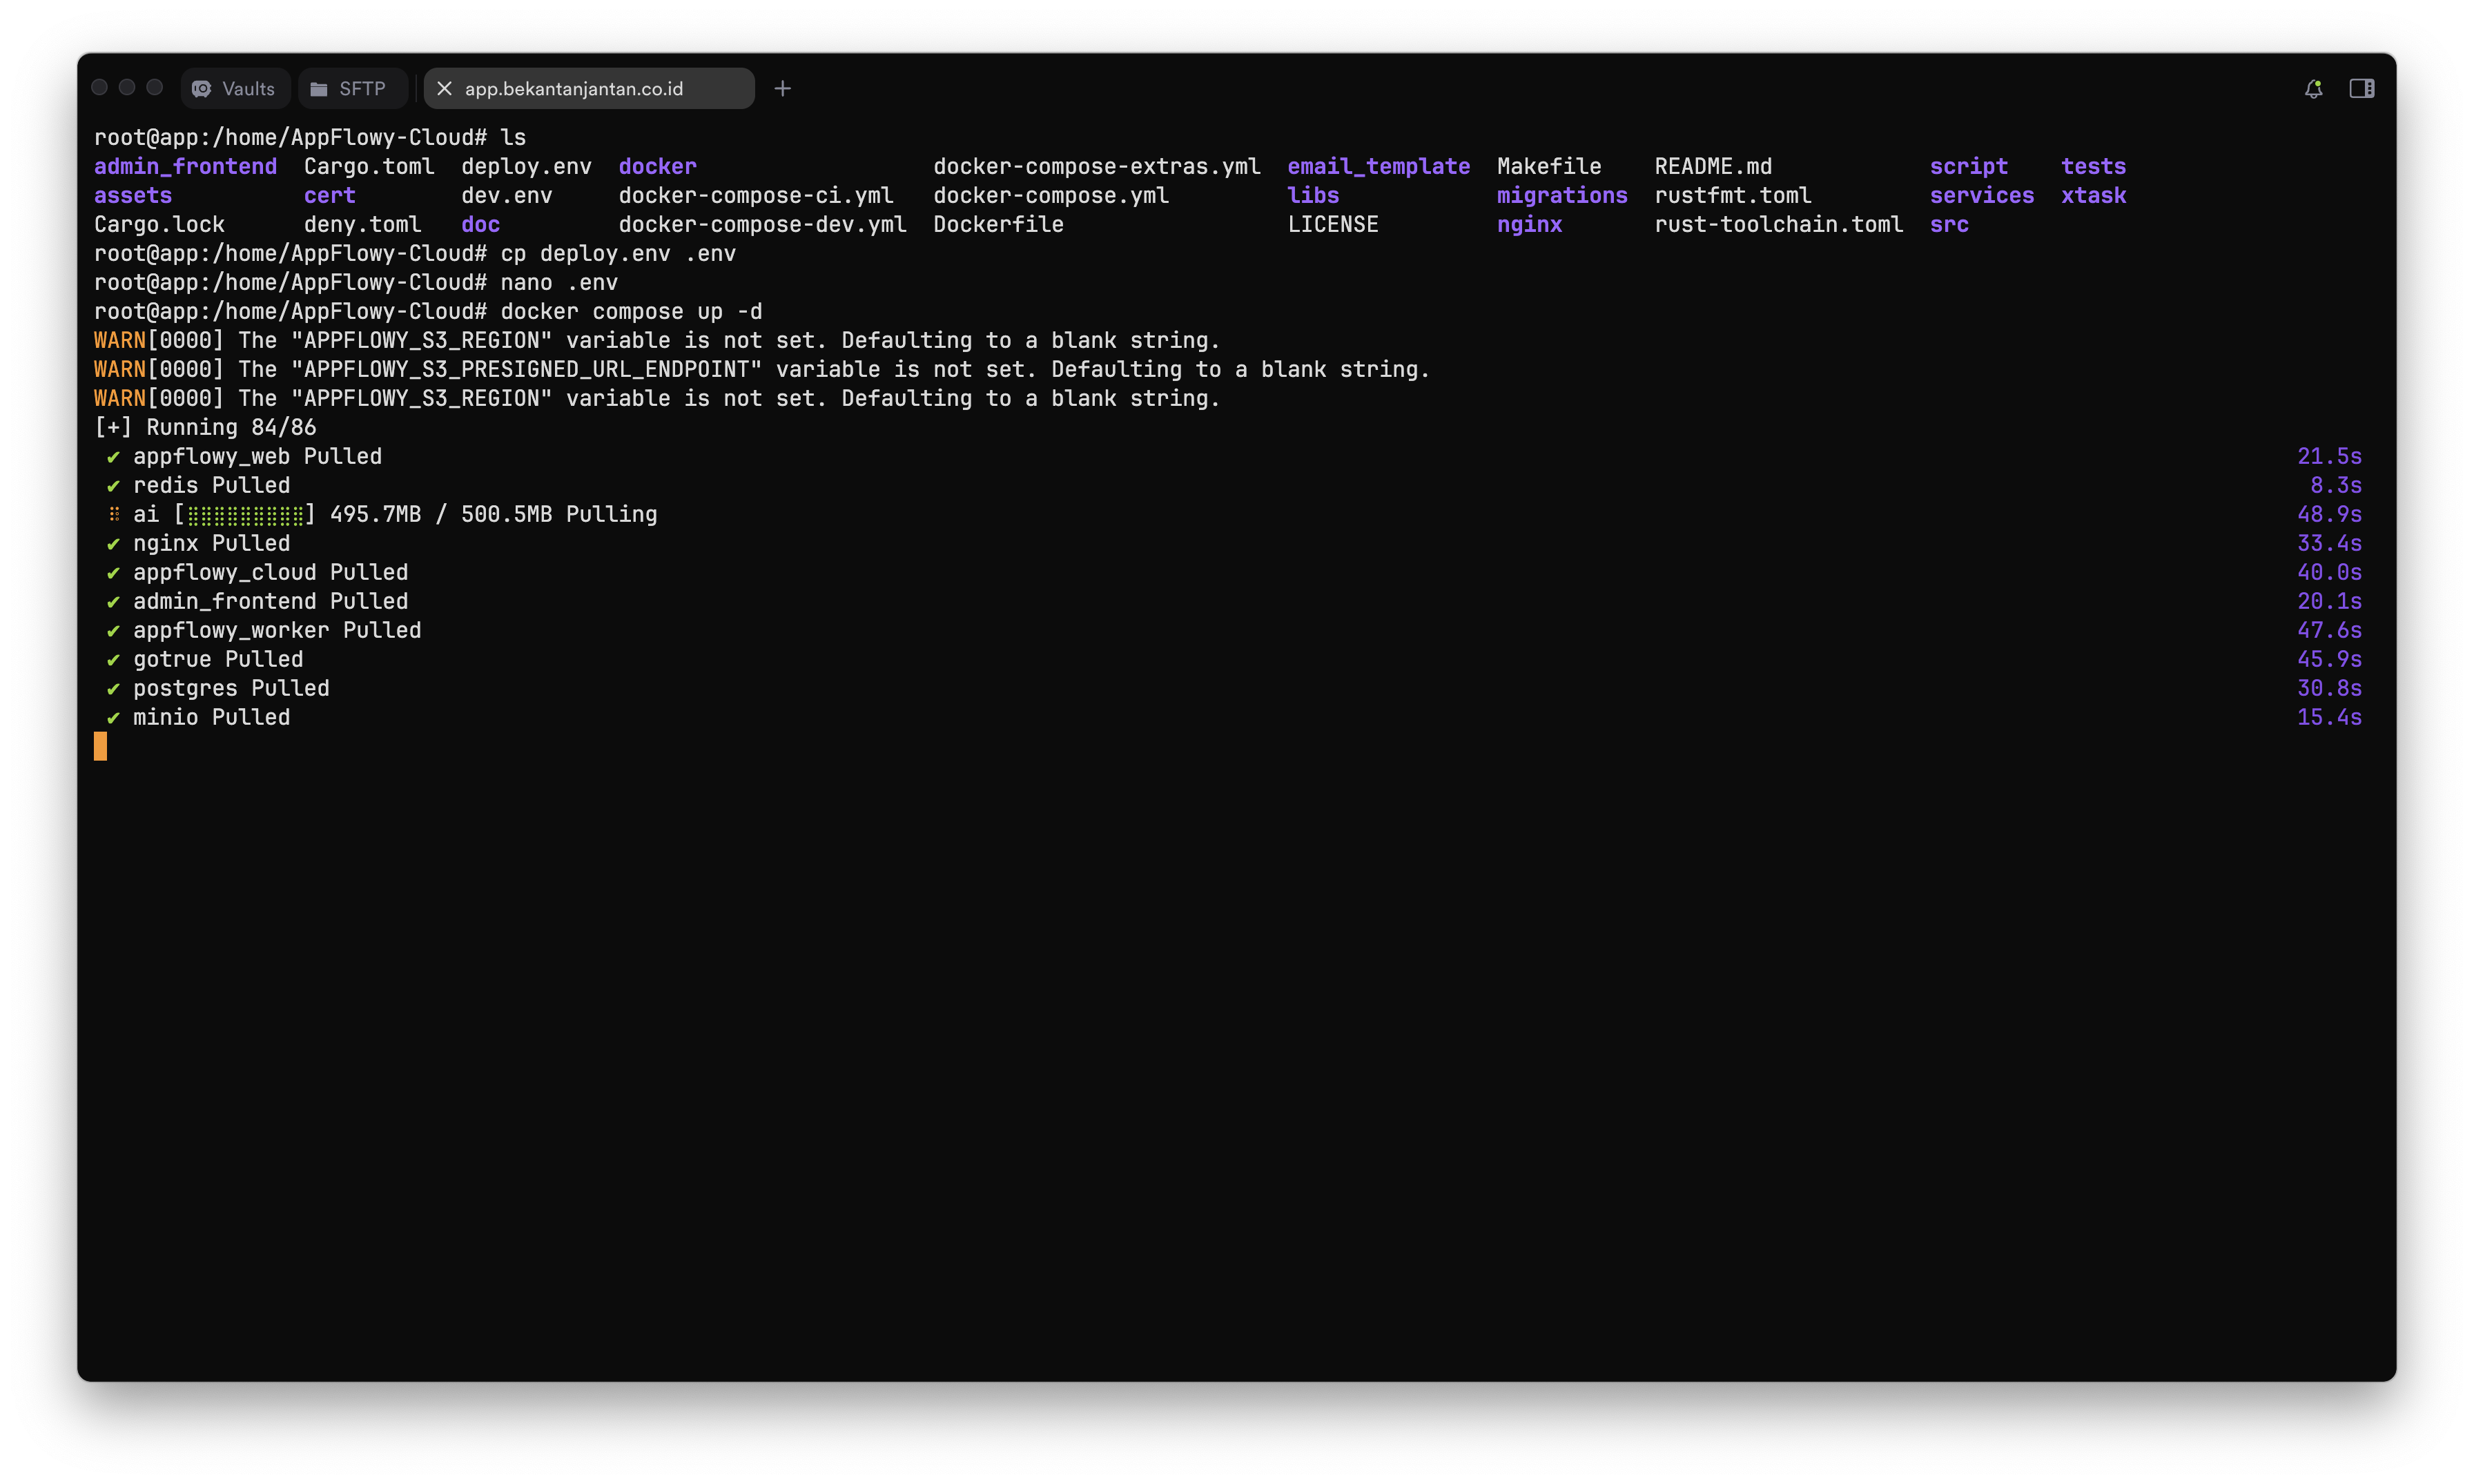Click the APPFLOWY_S3_PRESIGNED_URL_ENDPOINT warning line
Screen dimensions: 2474x1484
762,369
